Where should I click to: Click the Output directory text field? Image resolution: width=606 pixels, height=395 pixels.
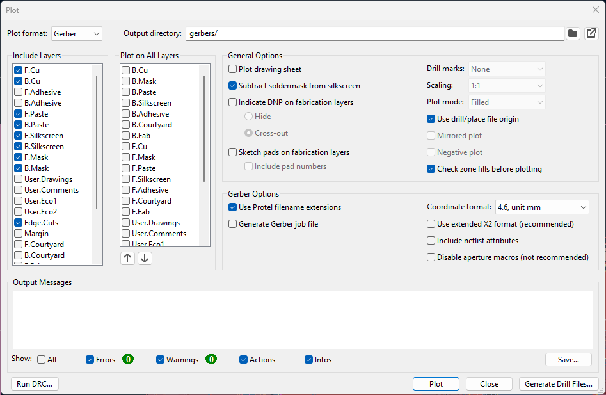[374, 33]
